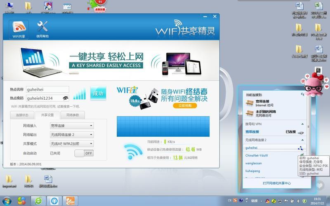
Task: Click the network tray icon
Action: pos(280,201)
